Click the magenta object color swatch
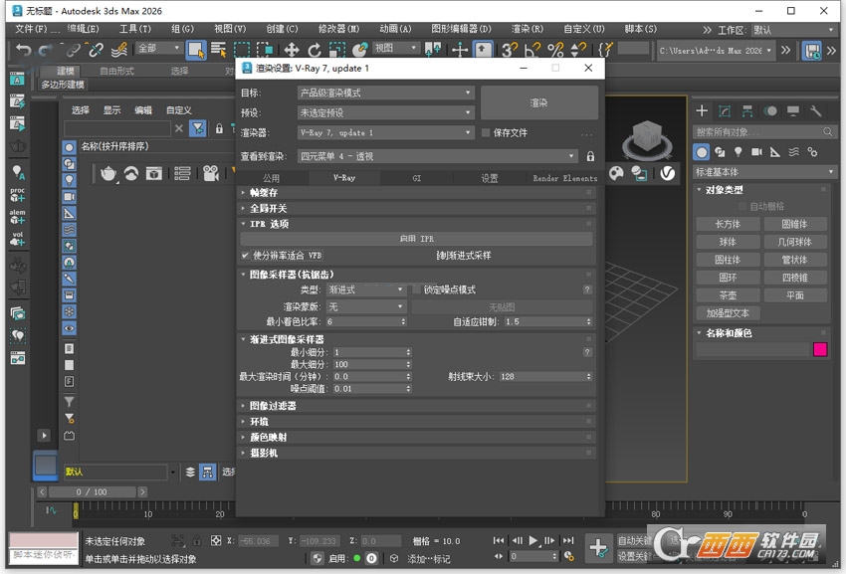The width and height of the screenshot is (846, 574). 820,349
